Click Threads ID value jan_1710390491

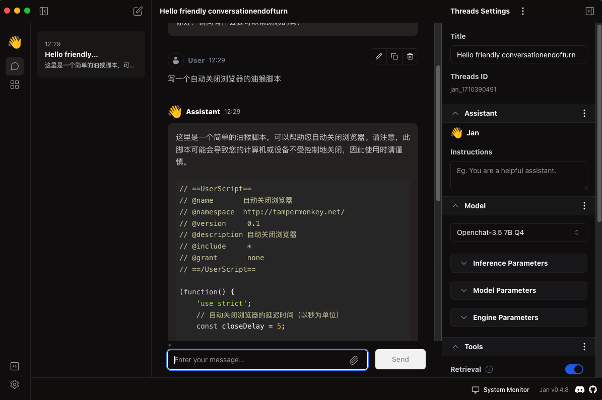click(x=473, y=90)
